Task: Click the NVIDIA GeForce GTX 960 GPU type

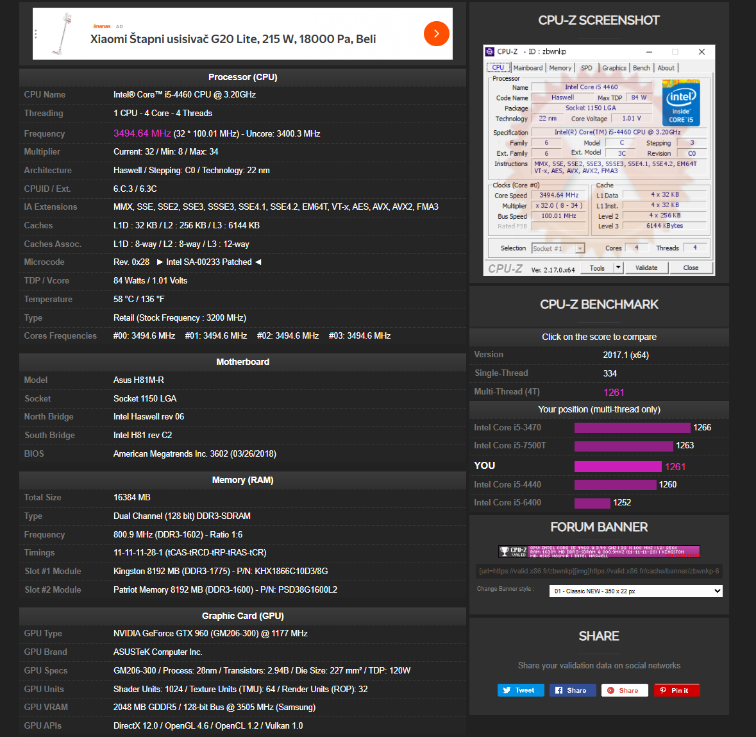Action: tap(210, 633)
